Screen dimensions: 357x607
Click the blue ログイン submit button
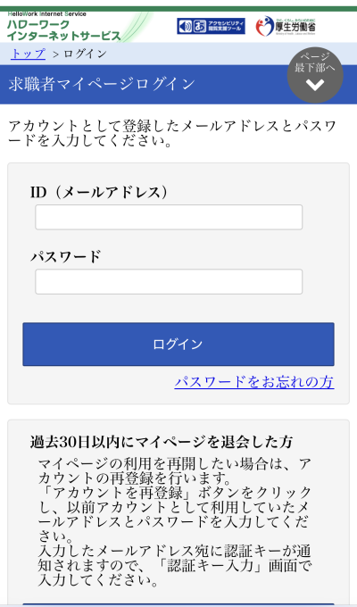point(178,345)
